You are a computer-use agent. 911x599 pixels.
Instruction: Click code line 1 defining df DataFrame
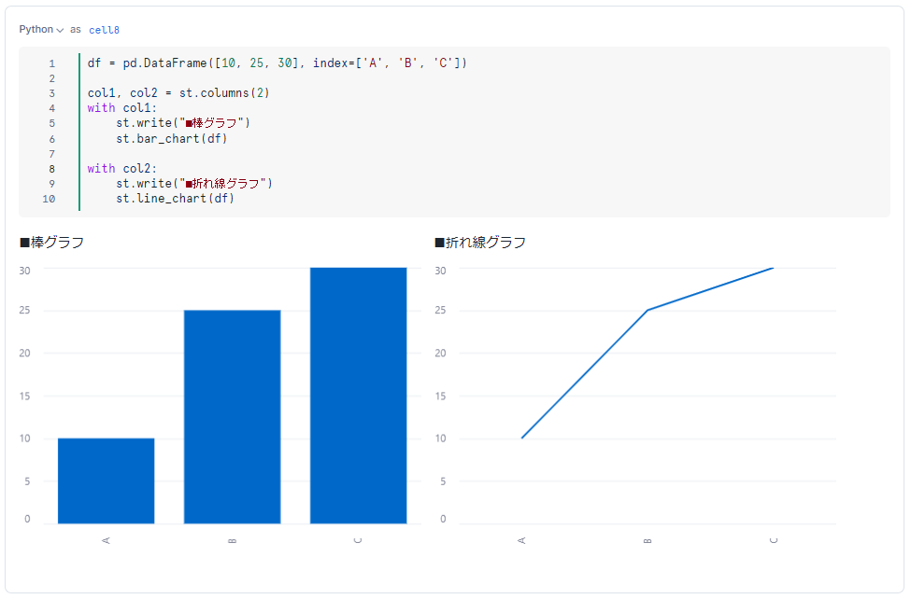coord(278,63)
